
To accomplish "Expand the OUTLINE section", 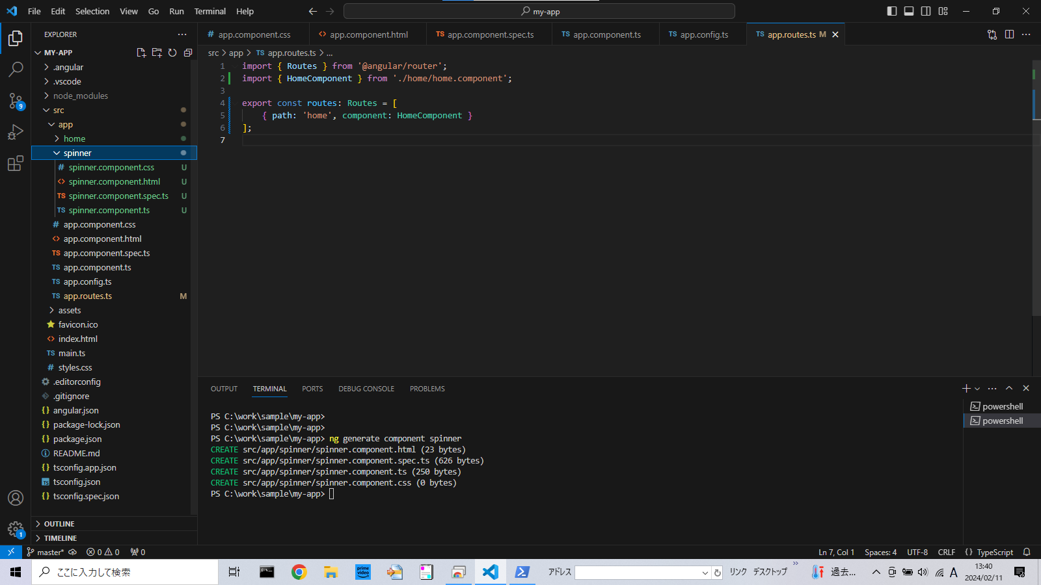I will tap(114, 524).
